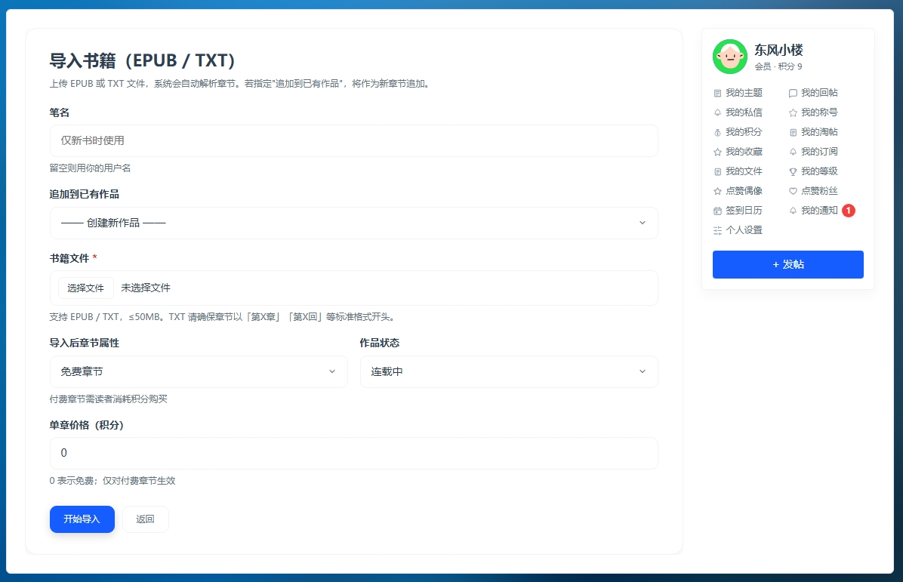903x582 pixels.
Task: View 我的通知 notifications
Action: 819,210
